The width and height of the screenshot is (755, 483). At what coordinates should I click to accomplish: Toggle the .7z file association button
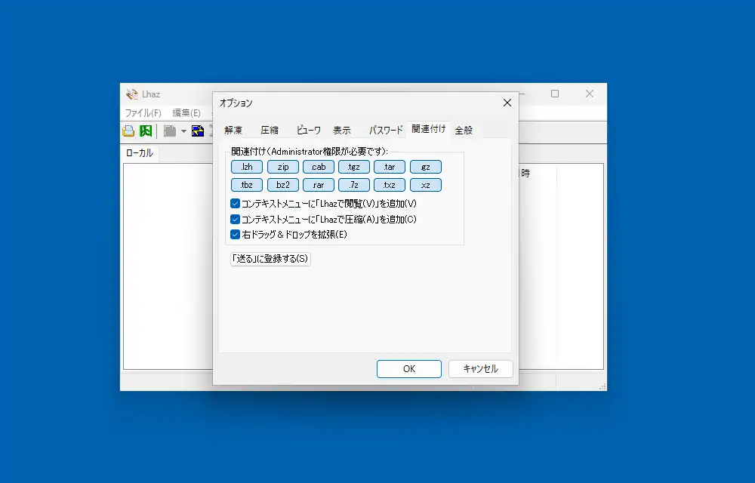[x=354, y=185]
